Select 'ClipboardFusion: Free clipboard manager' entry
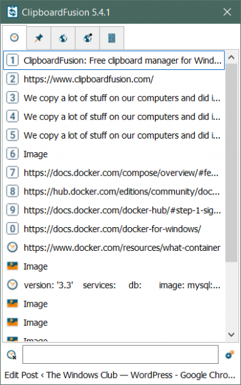Image resolution: width=241 pixels, height=385 pixels. click(114, 60)
